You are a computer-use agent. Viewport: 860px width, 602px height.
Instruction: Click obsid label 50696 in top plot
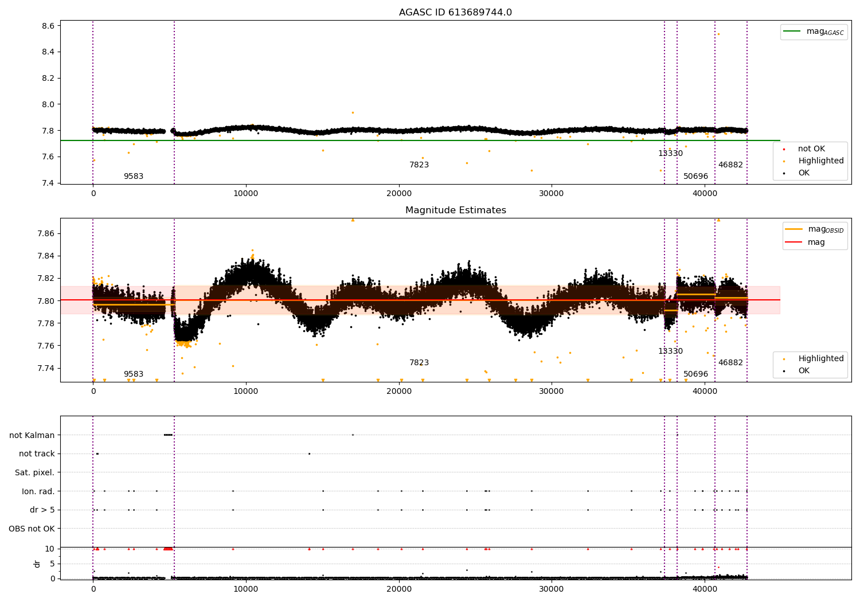[695, 177]
